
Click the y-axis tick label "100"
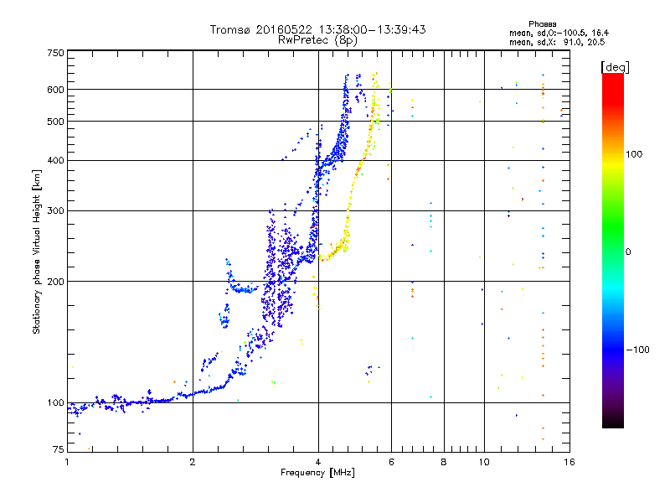click(55, 402)
